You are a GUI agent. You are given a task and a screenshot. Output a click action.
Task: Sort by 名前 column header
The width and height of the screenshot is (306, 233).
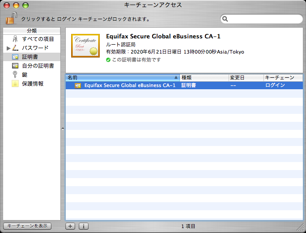click(x=123, y=78)
